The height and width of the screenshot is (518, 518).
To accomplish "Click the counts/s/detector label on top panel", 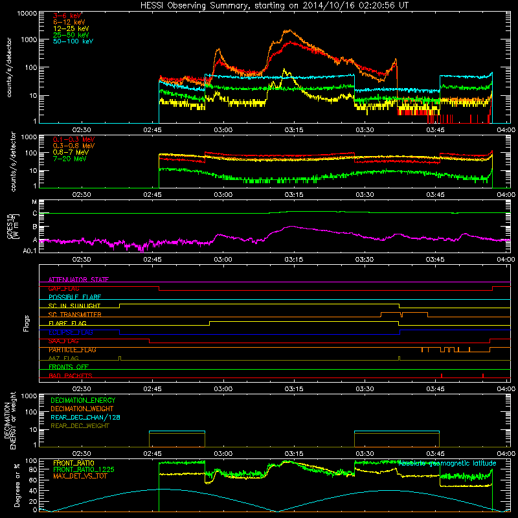I will 9,67.
